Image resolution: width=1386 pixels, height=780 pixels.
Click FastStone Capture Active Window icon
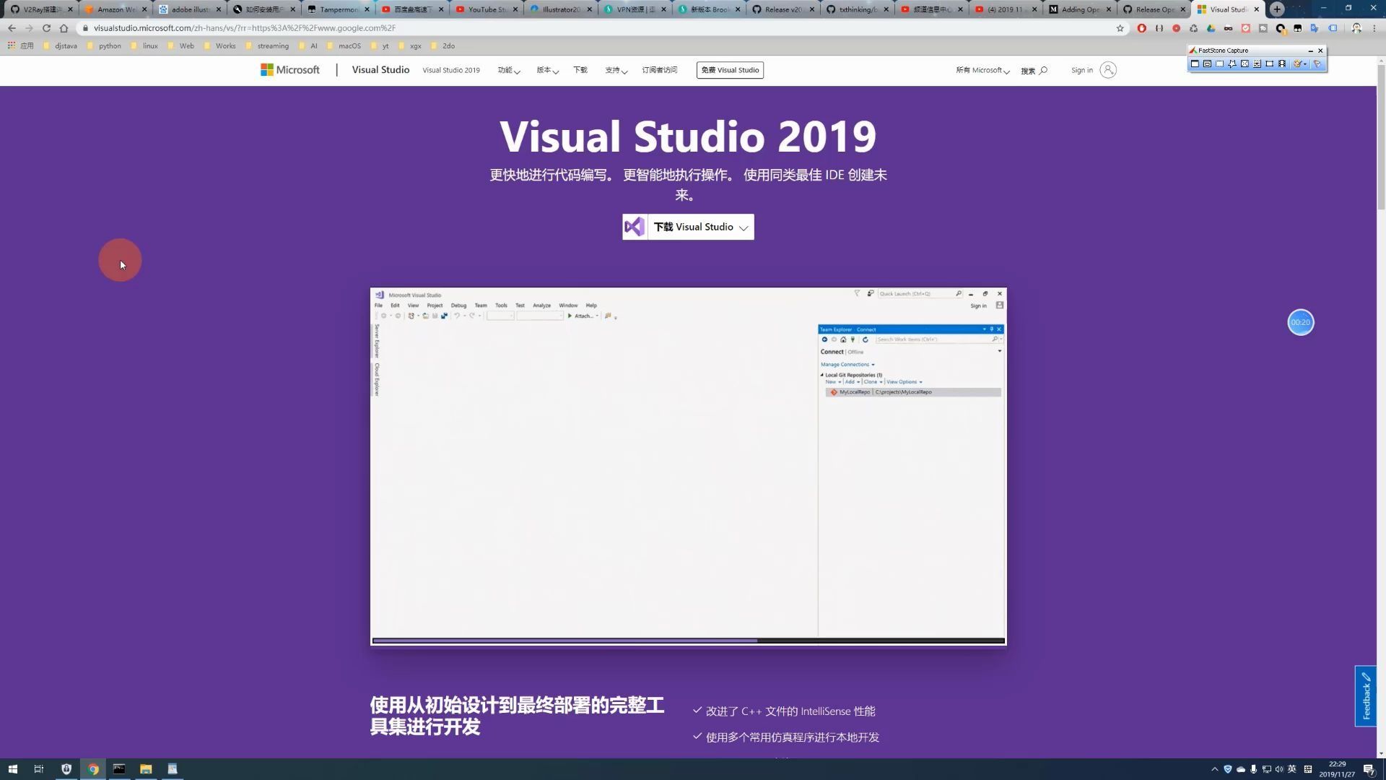click(1195, 64)
